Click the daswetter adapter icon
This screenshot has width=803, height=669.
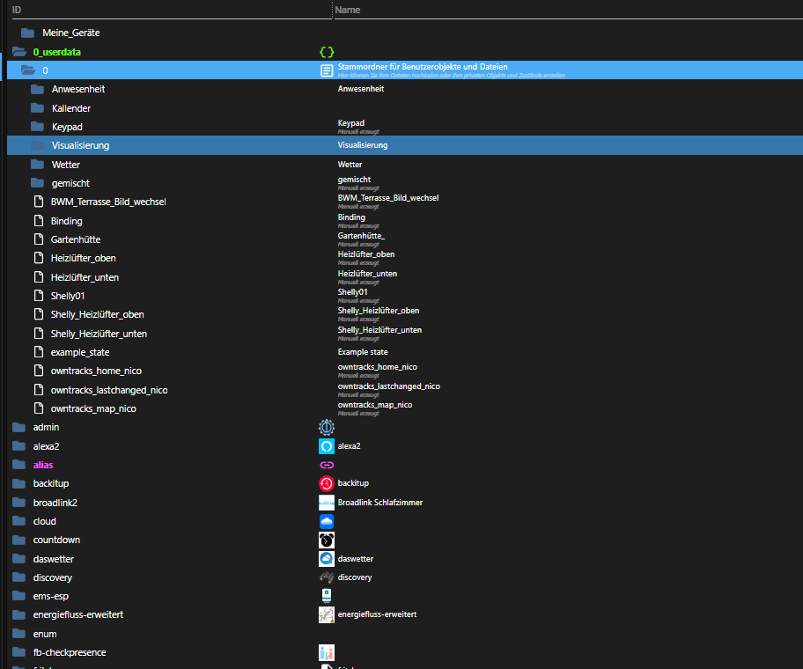coord(326,559)
